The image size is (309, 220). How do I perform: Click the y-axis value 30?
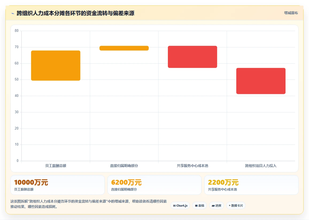[17, 112]
